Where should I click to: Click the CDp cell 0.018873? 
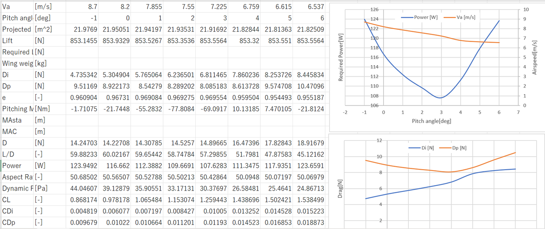pyautogui.click(x=310, y=223)
